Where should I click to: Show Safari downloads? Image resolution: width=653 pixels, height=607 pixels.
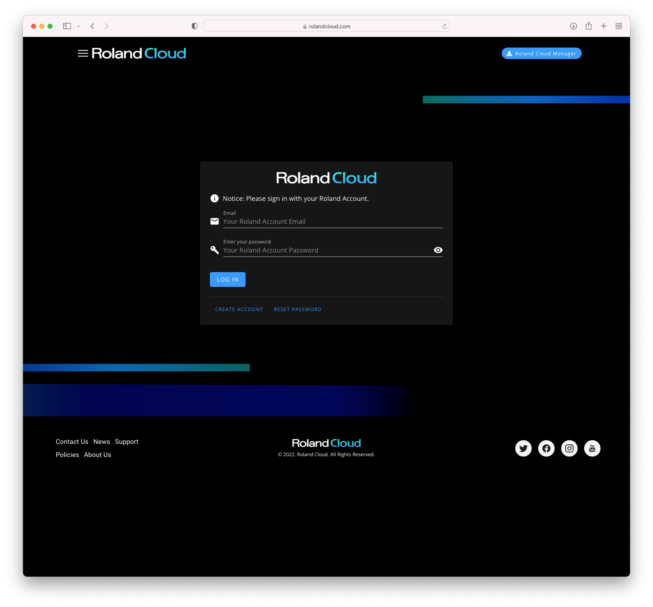pyautogui.click(x=573, y=26)
